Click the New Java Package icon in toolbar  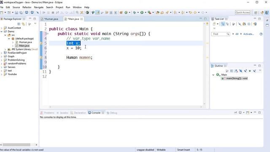[121, 12]
